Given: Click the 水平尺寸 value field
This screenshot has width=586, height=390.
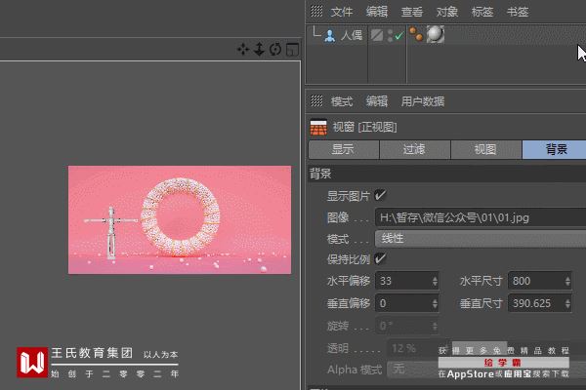Looking at the screenshot, I should [536, 281].
